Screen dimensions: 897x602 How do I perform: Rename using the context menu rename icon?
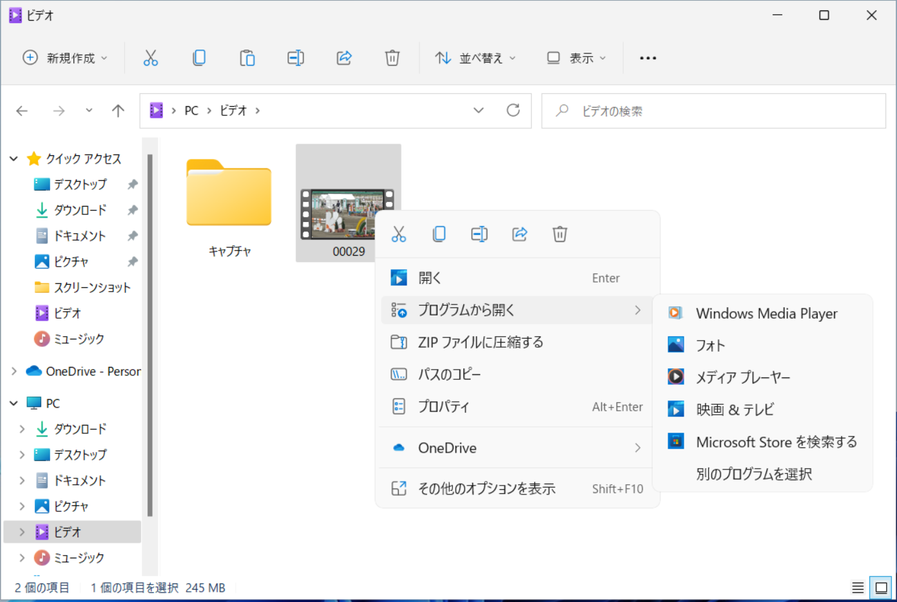click(x=479, y=234)
